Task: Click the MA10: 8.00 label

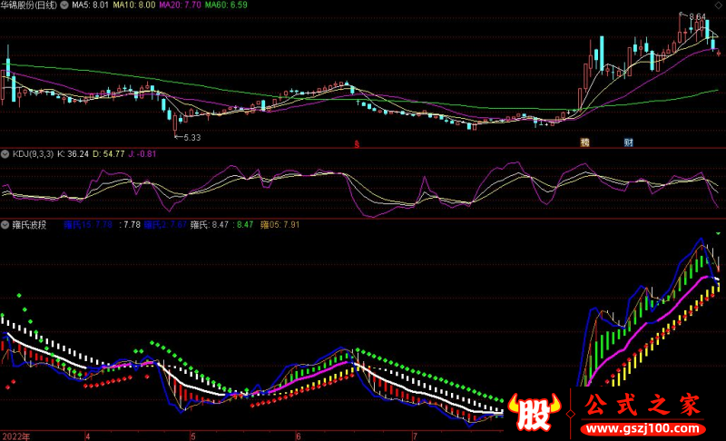Action: pos(134,5)
